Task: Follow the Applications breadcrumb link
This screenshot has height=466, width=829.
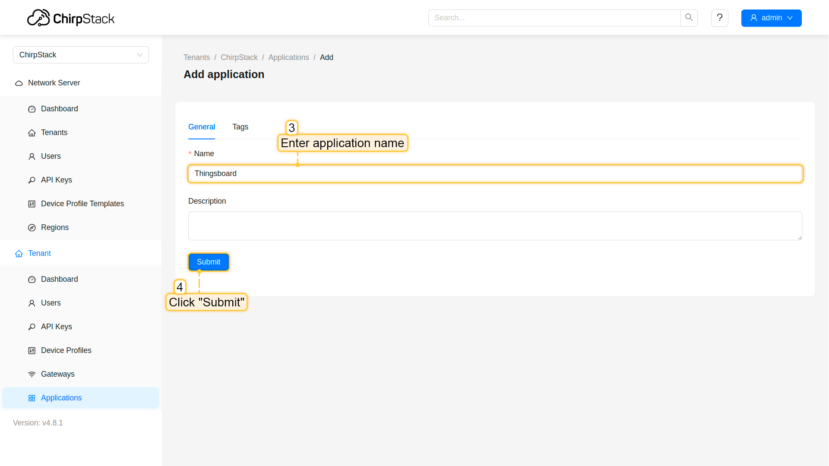Action: pyautogui.click(x=288, y=57)
